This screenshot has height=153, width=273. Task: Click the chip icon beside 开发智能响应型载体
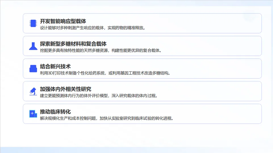pyautogui.click(x=33, y=23)
